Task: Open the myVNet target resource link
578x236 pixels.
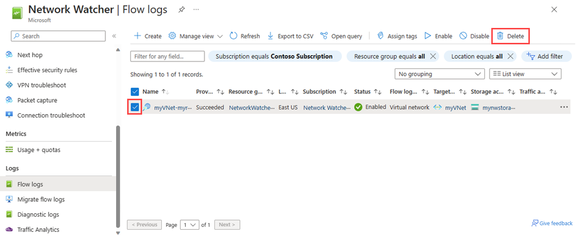Action: (455, 107)
